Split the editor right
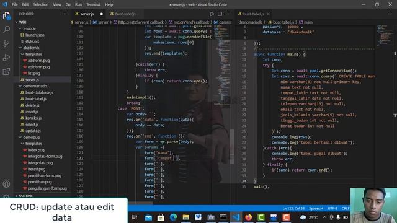The width and height of the screenshot is (397, 223). (220, 14)
